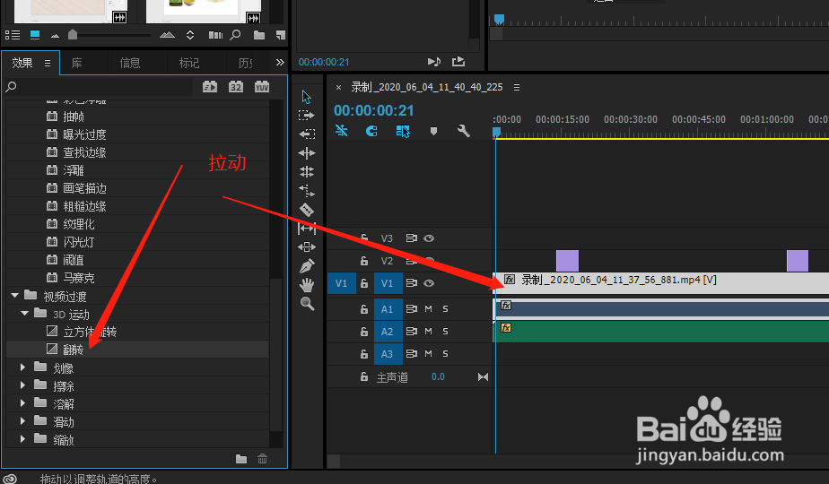Expand the 划像 folder

(22, 367)
